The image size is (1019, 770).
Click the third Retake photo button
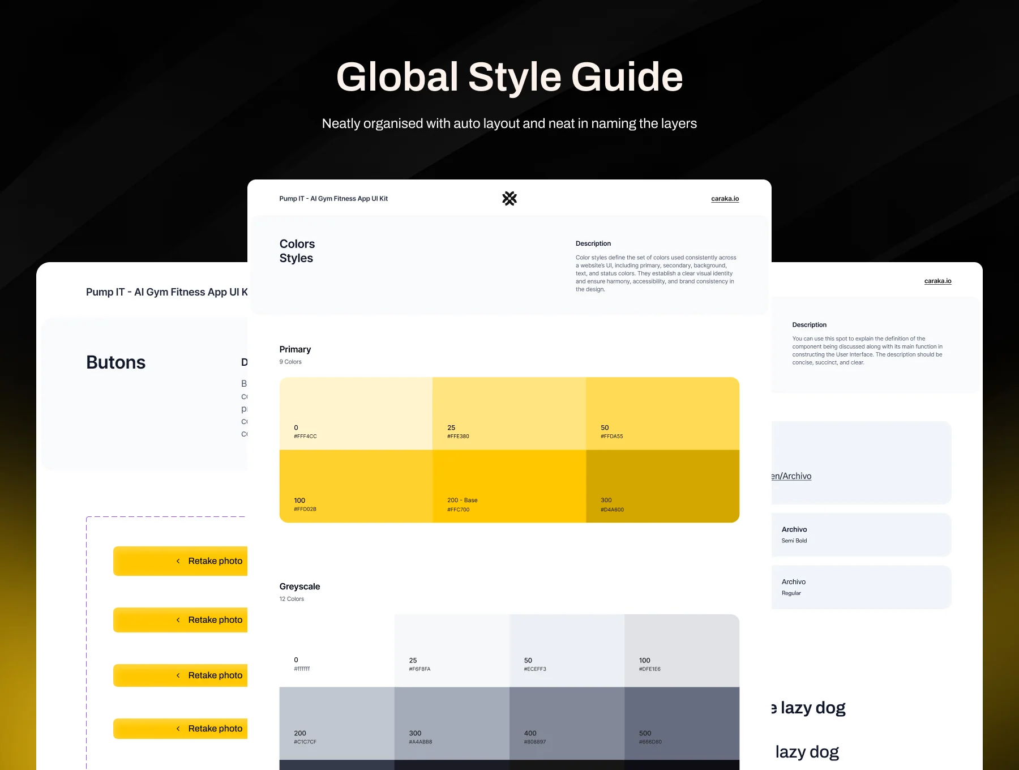coord(181,675)
